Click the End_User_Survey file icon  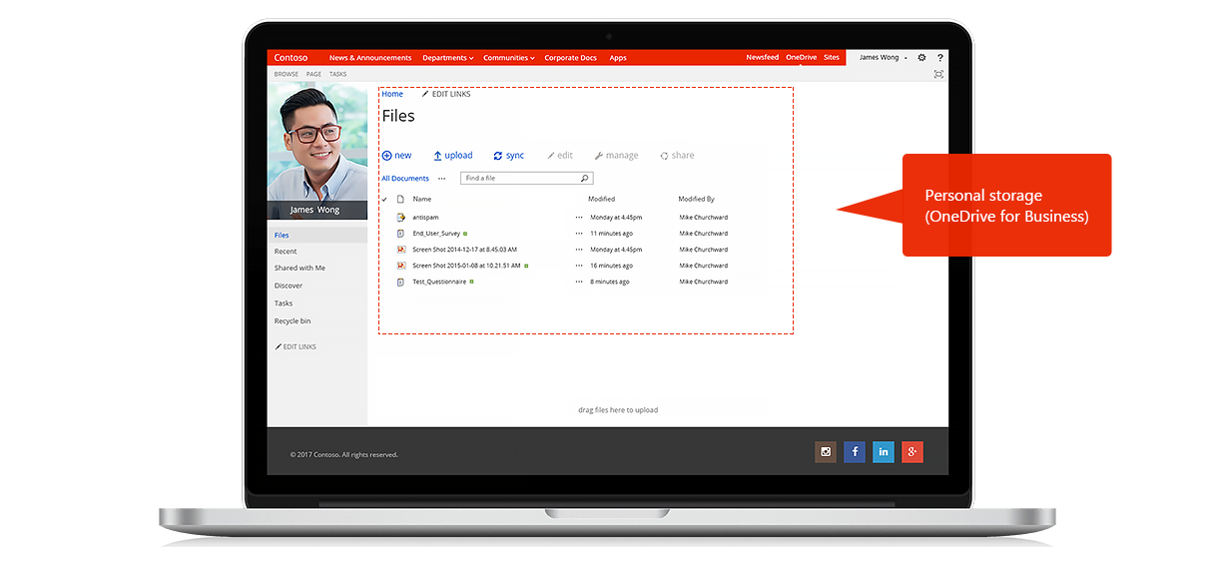[400, 233]
